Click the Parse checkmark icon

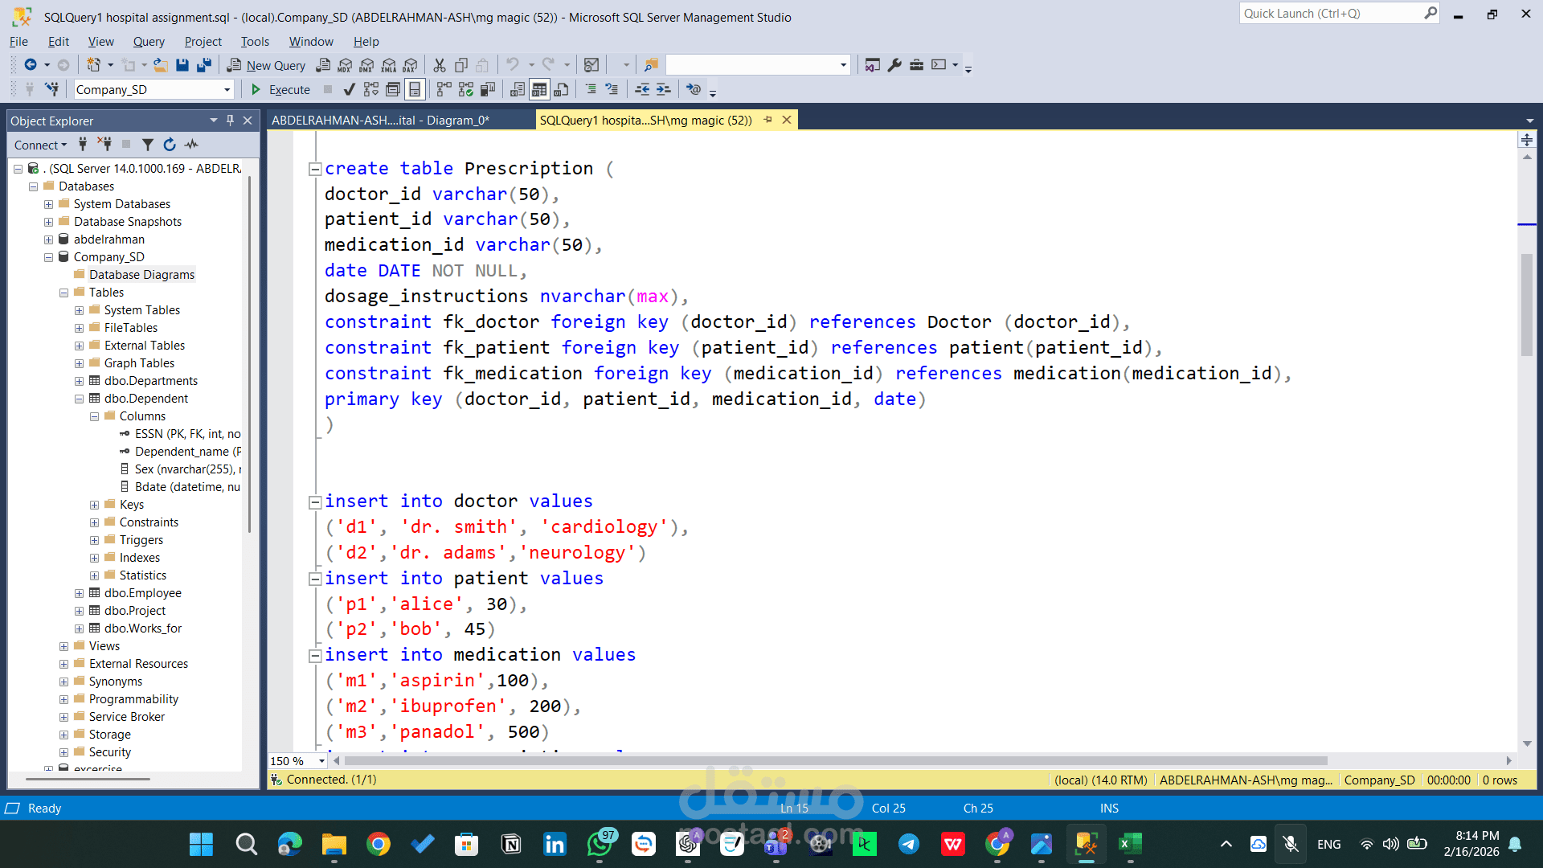(349, 89)
